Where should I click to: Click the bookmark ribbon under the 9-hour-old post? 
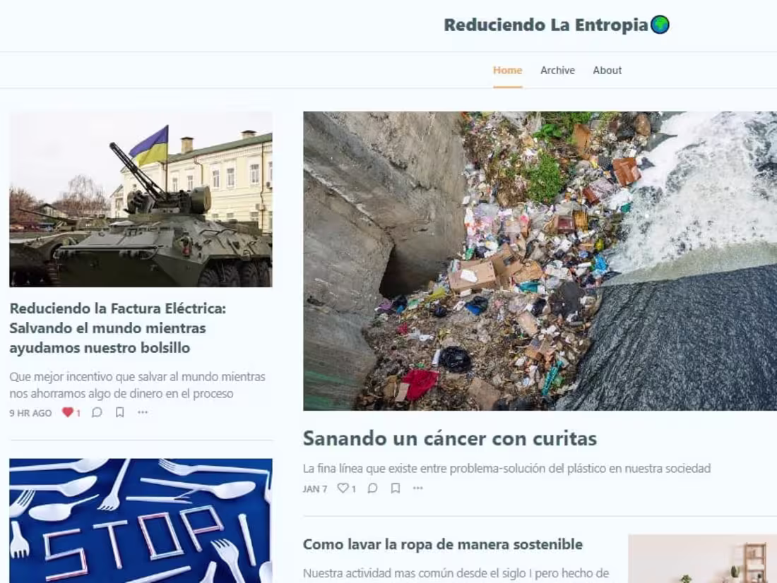click(x=120, y=413)
